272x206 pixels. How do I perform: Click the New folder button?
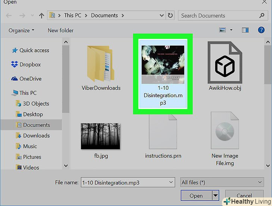coord(61,30)
